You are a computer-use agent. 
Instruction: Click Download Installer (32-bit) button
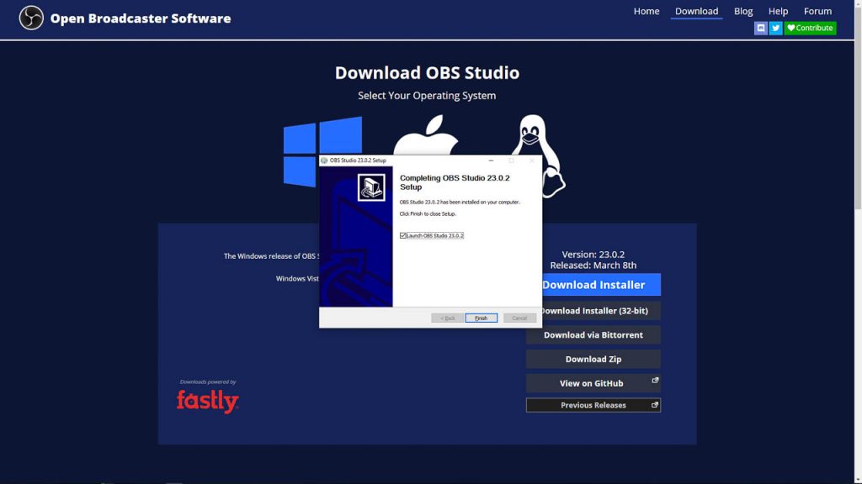click(x=593, y=311)
